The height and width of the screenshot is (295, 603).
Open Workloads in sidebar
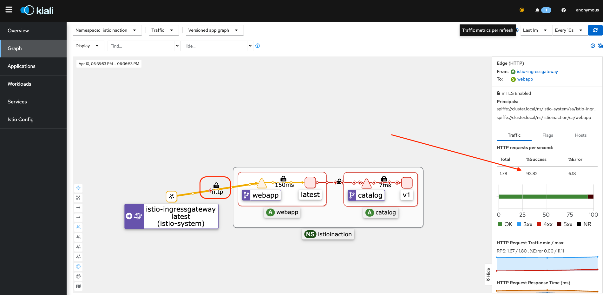point(33,84)
